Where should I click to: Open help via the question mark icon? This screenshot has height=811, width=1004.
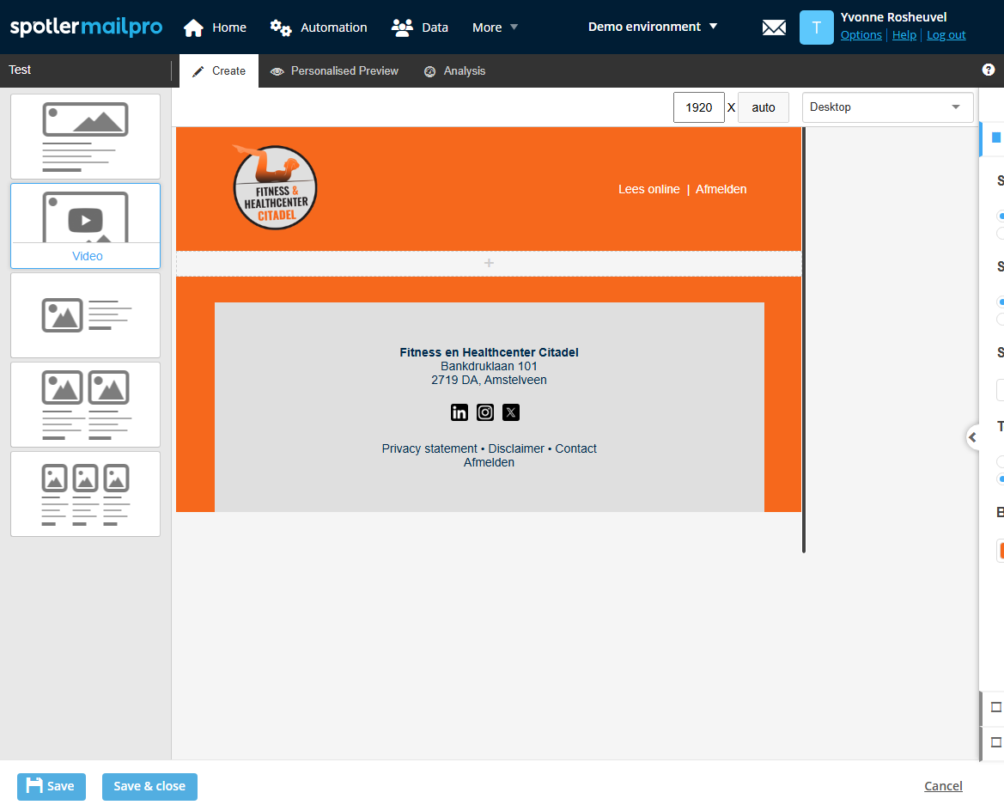click(988, 70)
